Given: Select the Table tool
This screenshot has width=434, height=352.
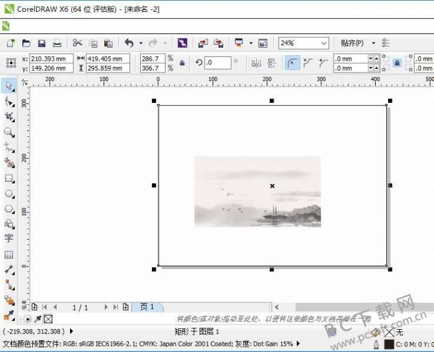Looking at the screenshot, I should click(x=9, y=254).
